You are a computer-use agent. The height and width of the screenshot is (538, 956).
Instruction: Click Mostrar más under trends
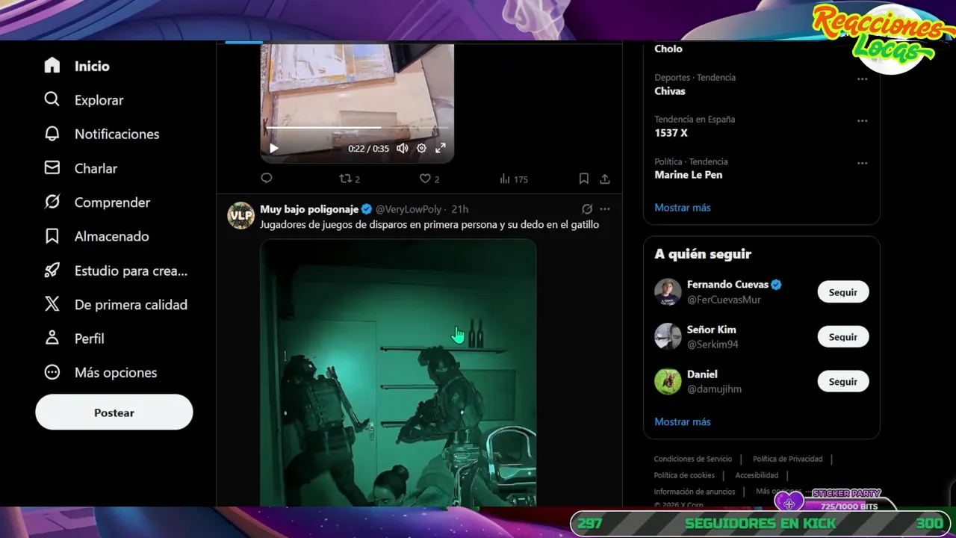(x=683, y=207)
